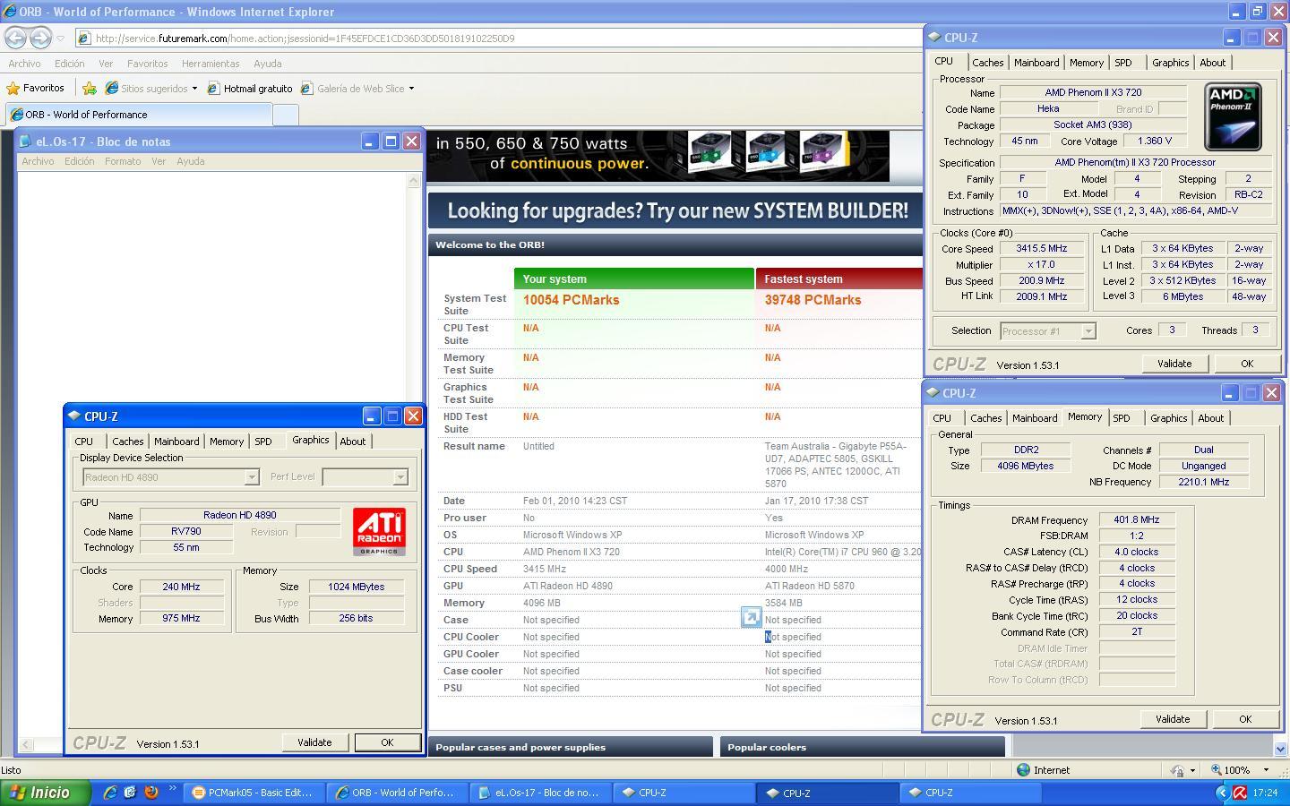Click the Popular cases and power supplies heading

pos(520,747)
